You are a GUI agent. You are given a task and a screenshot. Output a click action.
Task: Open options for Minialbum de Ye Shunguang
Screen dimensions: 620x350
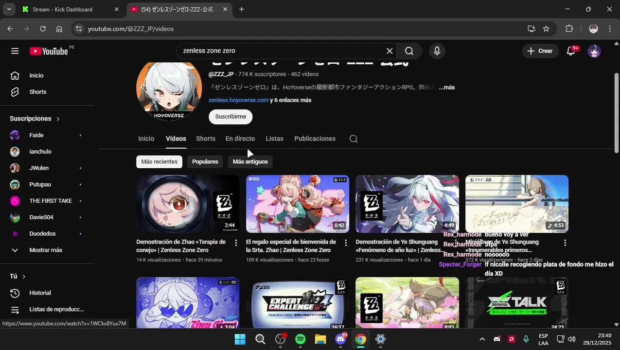click(565, 243)
